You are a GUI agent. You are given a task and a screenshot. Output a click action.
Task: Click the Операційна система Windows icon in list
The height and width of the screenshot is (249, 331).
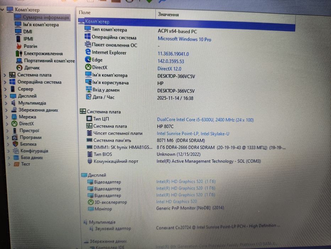(88, 36)
